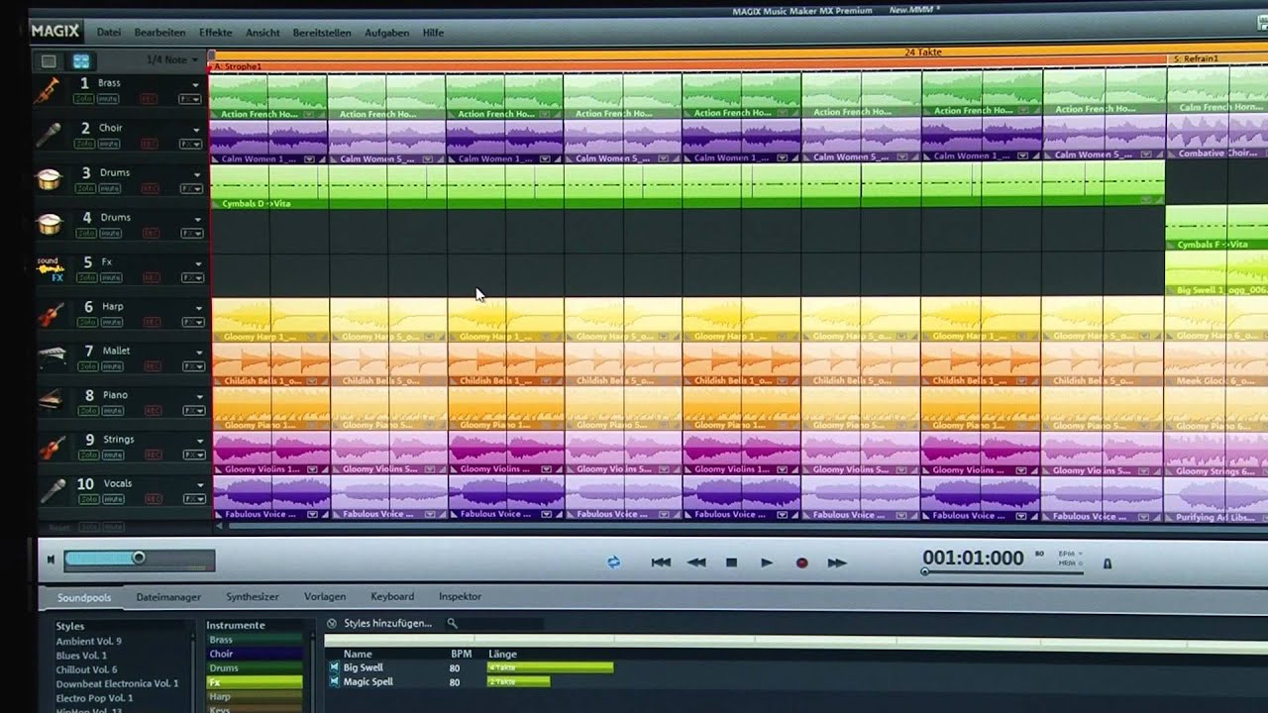Click Styles hinzufügen button
The image size is (1268, 713).
pyautogui.click(x=387, y=623)
